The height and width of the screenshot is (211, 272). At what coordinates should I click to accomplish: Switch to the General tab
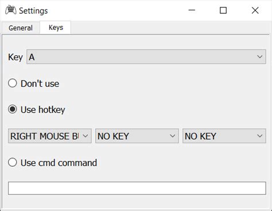pyautogui.click(x=21, y=28)
